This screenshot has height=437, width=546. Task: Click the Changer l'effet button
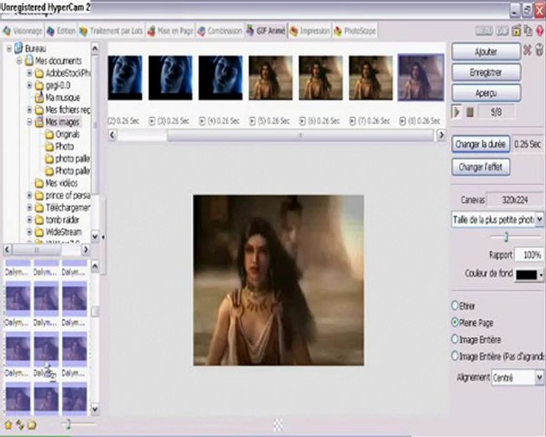pos(480,167)
